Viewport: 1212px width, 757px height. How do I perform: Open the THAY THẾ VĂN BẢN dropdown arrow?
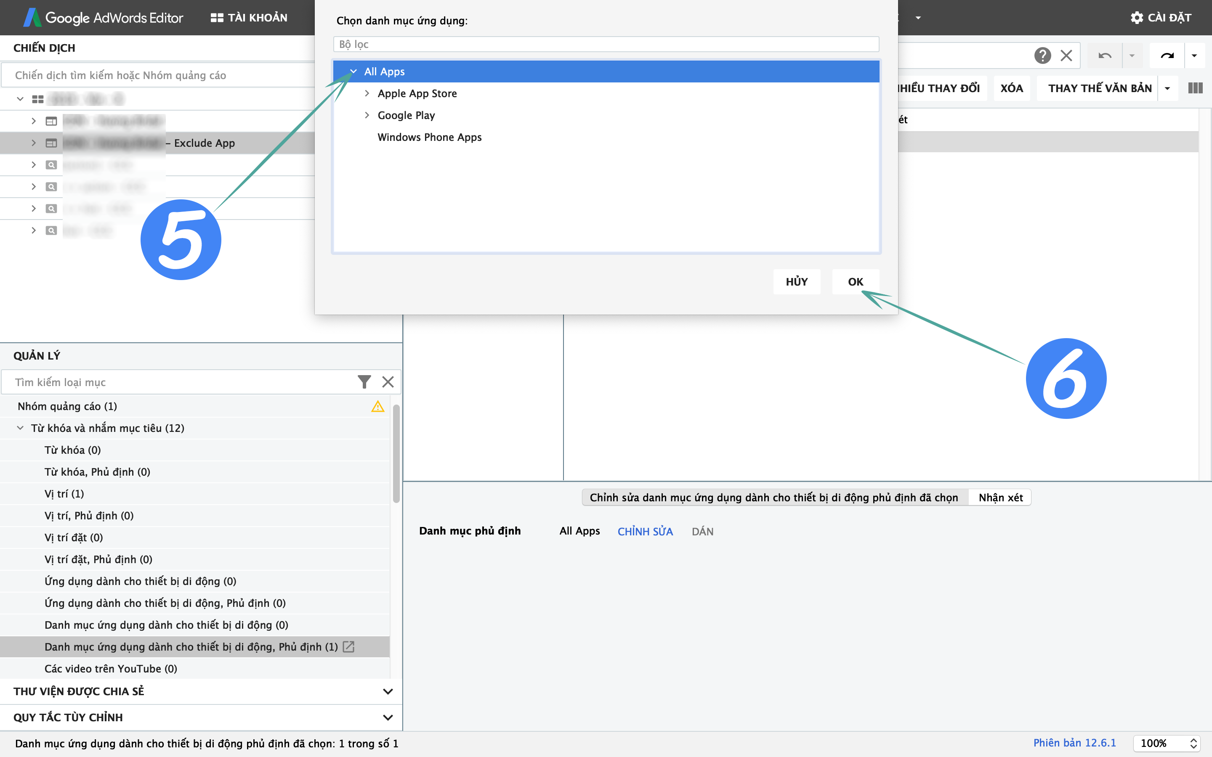1167,88
